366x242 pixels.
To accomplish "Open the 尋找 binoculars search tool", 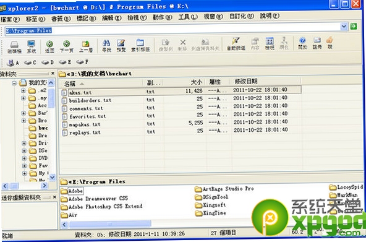I will pyautogui.click(x=106, y=46).
